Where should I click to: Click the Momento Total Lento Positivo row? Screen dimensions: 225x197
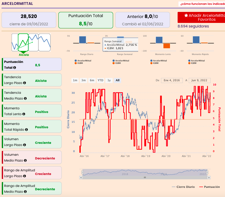(32, 111)
